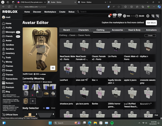Image resolution: width=162 pixels, height=126 pixels.
Task: Unequip the grey smiley head item
Action: (x=26, y=94)
